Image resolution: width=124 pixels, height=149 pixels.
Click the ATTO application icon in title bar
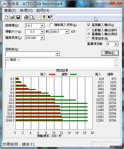pyautogui.click(x=4, y=4)
